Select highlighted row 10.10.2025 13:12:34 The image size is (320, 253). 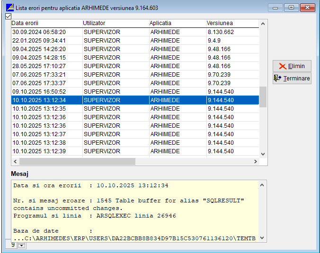[x=135, y=100]
